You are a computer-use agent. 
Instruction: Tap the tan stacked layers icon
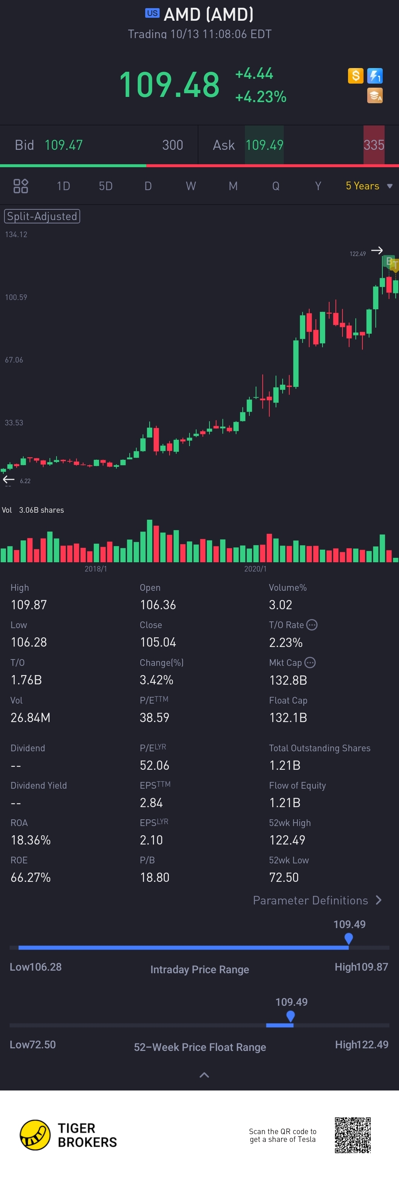[x=375, y=96]
